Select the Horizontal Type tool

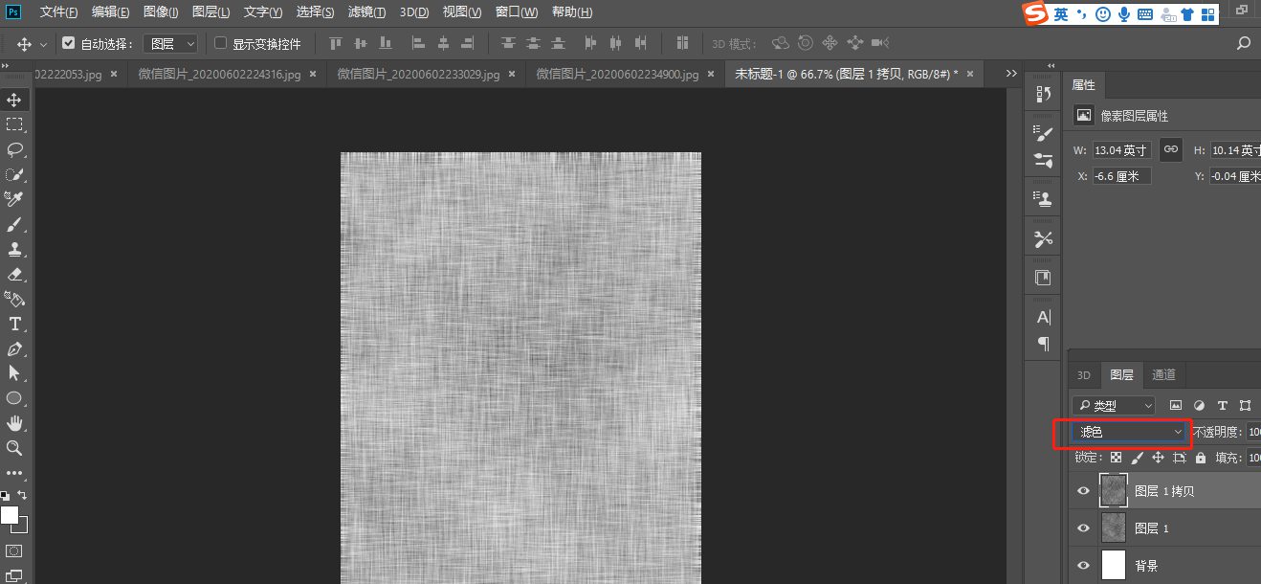[x=13, y=325]
